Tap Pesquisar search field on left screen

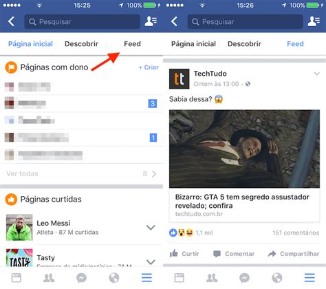[x=82, y=22]
